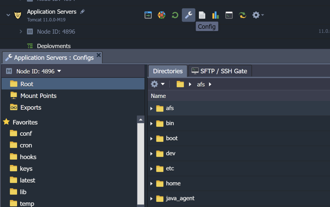Select Exports entry
This screenshot has width=330, height=207.
pos(31,108)
